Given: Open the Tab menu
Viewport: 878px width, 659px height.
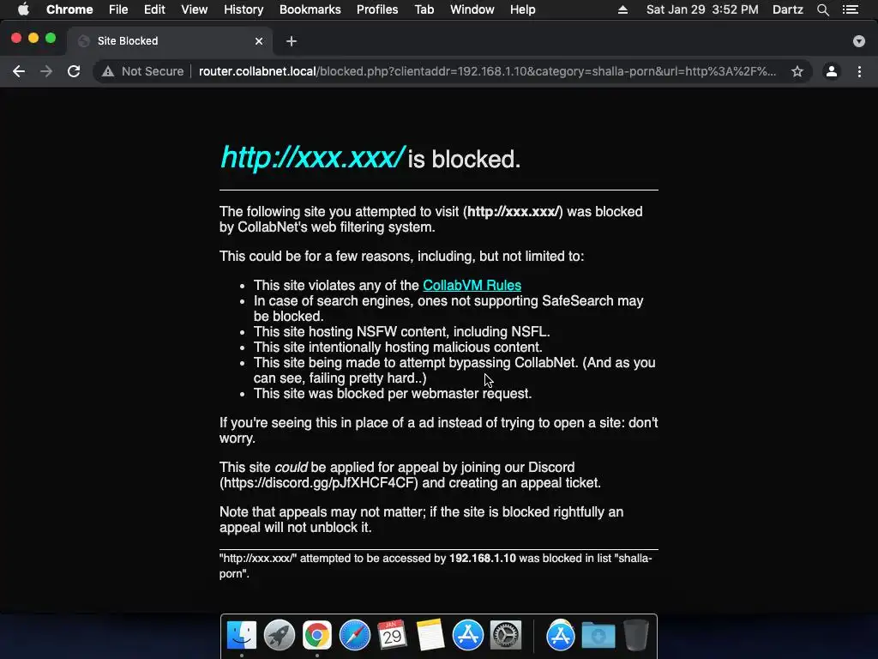Looking at the screenshot, I should tap(424, 9).
